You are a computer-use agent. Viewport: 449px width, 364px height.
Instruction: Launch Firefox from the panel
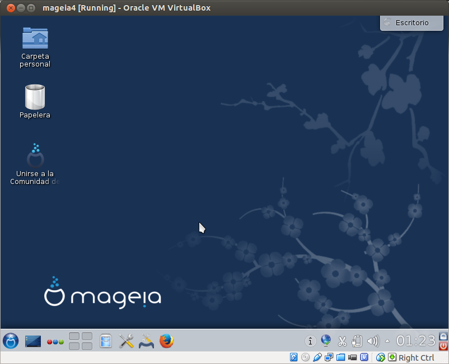(x=166, y=341)
